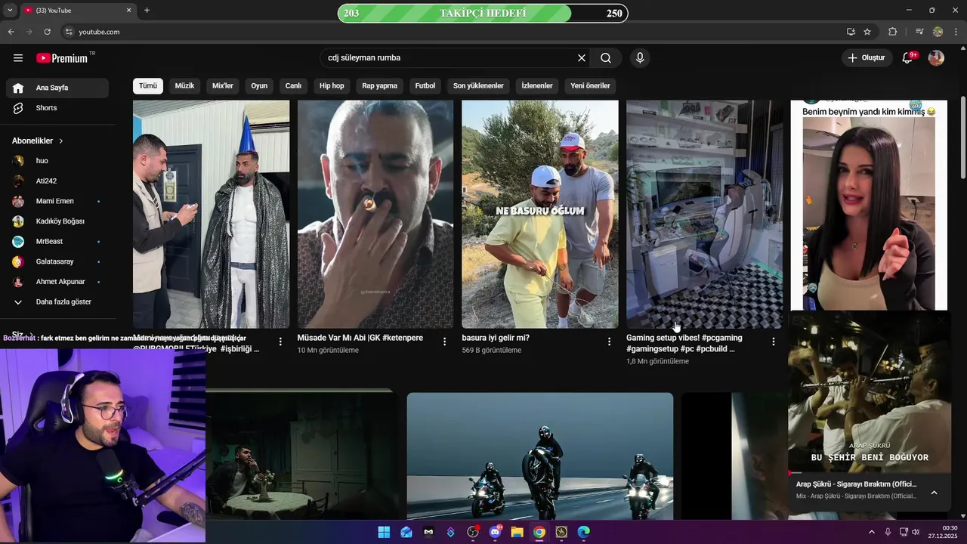The height and width of the screenshot is (544, 967).
Task: Start voice search with microphone icon
Action: pyautogui.click(x=640, y=58)
